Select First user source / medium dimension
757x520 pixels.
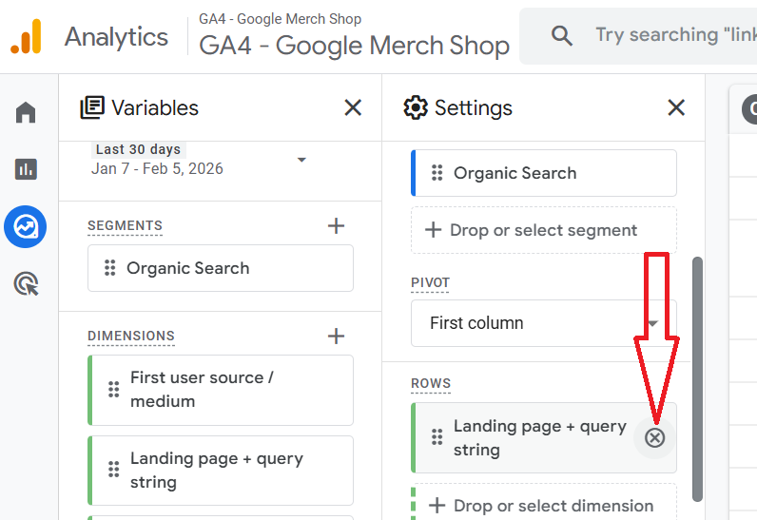221,390
